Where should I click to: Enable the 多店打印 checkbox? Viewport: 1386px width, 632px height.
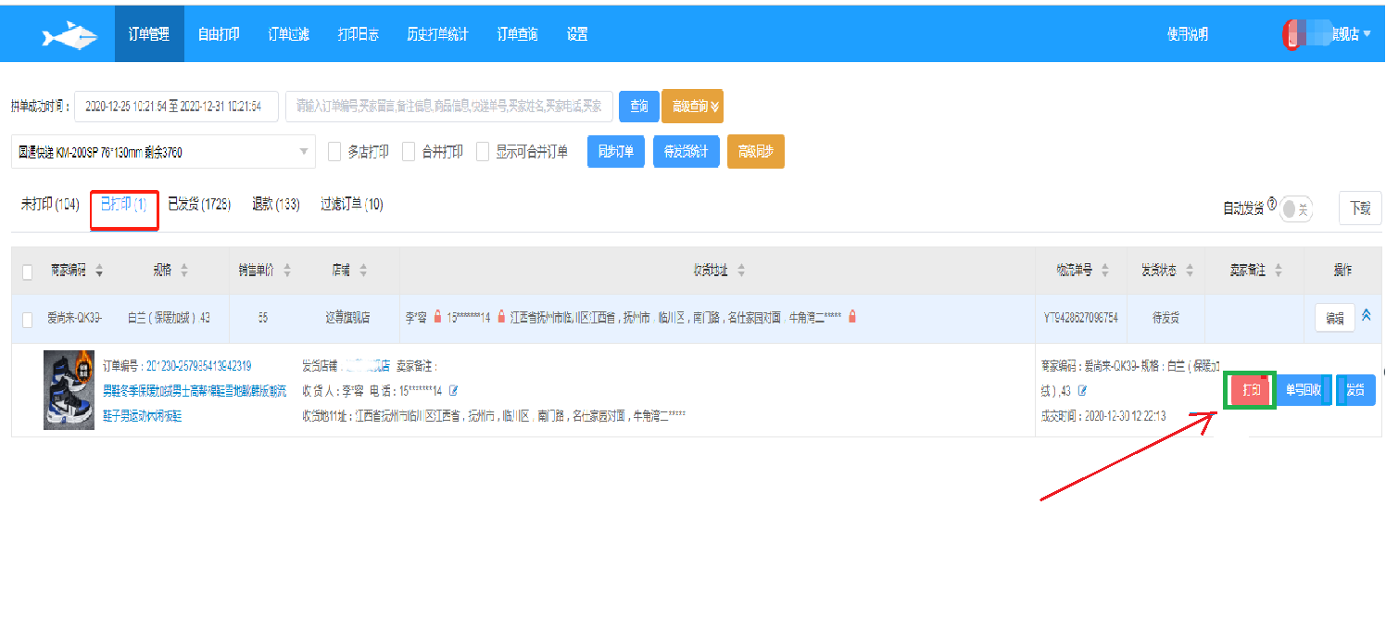tap(335, 152)
